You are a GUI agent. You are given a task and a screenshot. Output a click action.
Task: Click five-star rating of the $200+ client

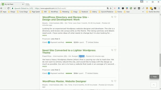(x=69, y=42)
